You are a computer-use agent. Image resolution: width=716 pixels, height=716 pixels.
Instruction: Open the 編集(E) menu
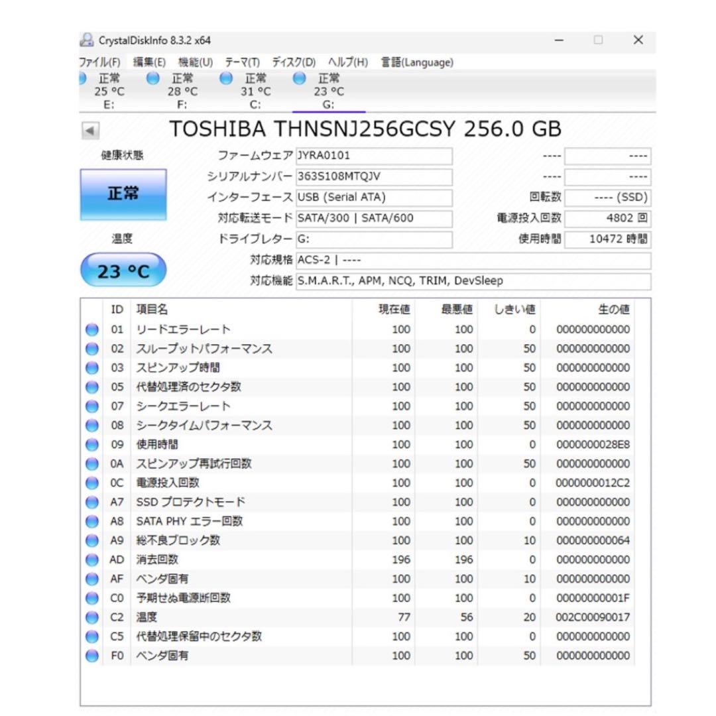(149, 62)
